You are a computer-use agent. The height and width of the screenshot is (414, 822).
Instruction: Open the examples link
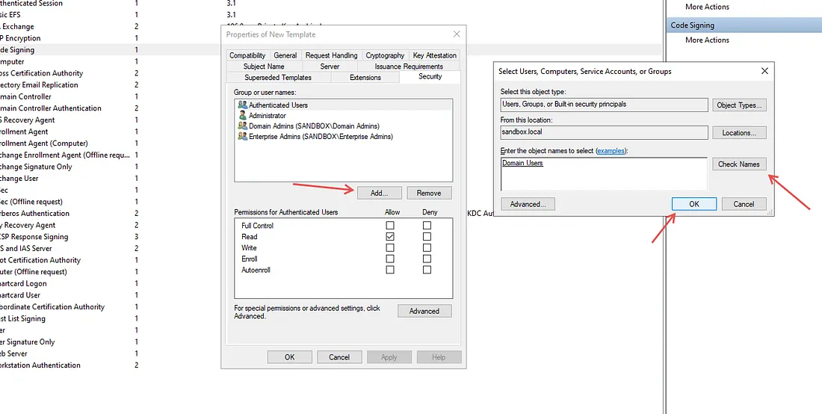pyautogui.click(x=611, y=151)
